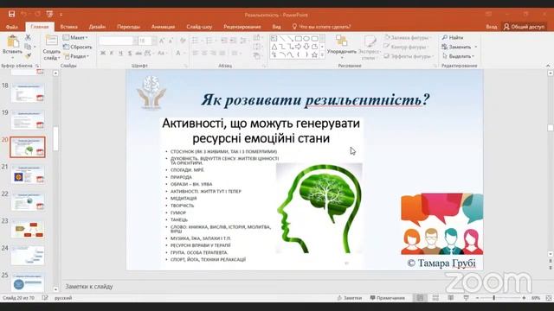Image resolution: width=554 pixels, height=311 pixels.
Task: Click Заменить to replace text
Action: click(459, 47)
